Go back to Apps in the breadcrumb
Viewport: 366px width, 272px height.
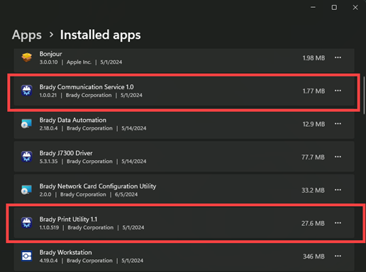tap(27, 35)
